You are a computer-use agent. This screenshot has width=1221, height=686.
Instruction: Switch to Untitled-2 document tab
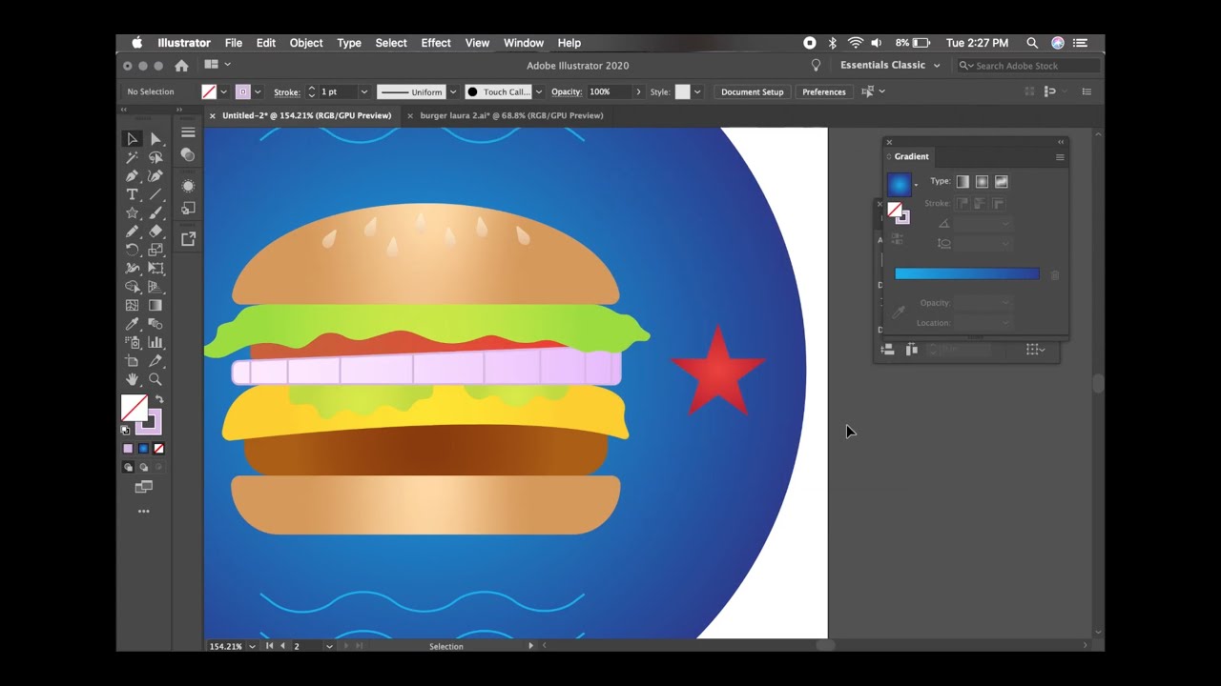pyautogui.click(x=306, y=115)
